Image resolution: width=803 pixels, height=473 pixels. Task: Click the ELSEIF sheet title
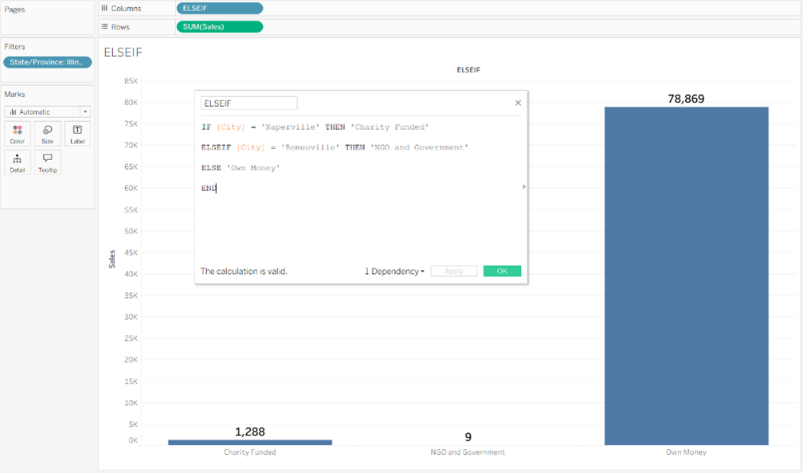123,53
